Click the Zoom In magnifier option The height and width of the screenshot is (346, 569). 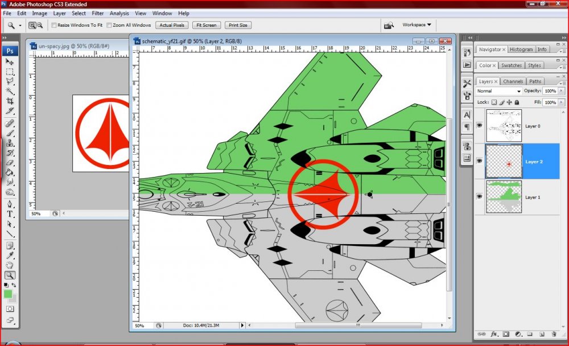(x=32, y=26)
